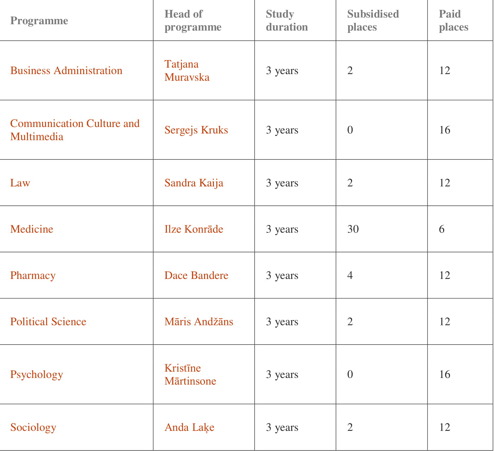Click the Programme column header
The height and width of the screenshot is (451, 494).
click(x=39, y=21)
